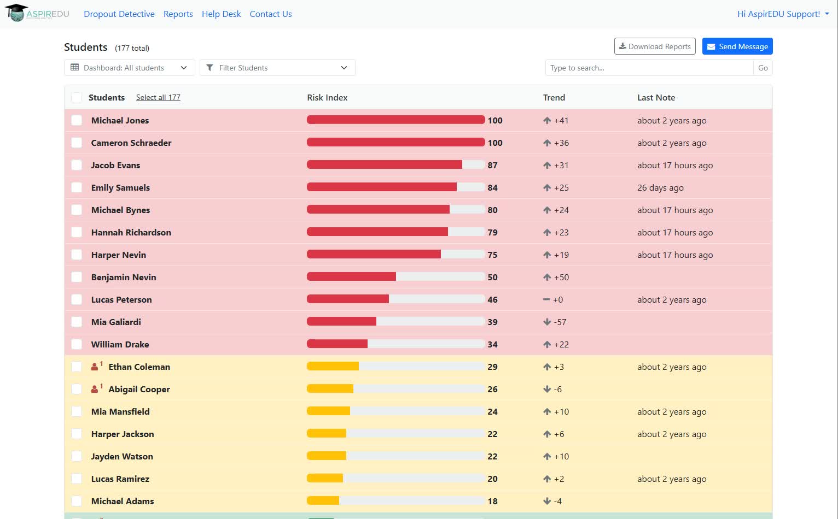Click the down arrow trend icon for Abigail Cooper
Screen dimensions: 838x519
[547, 389]
